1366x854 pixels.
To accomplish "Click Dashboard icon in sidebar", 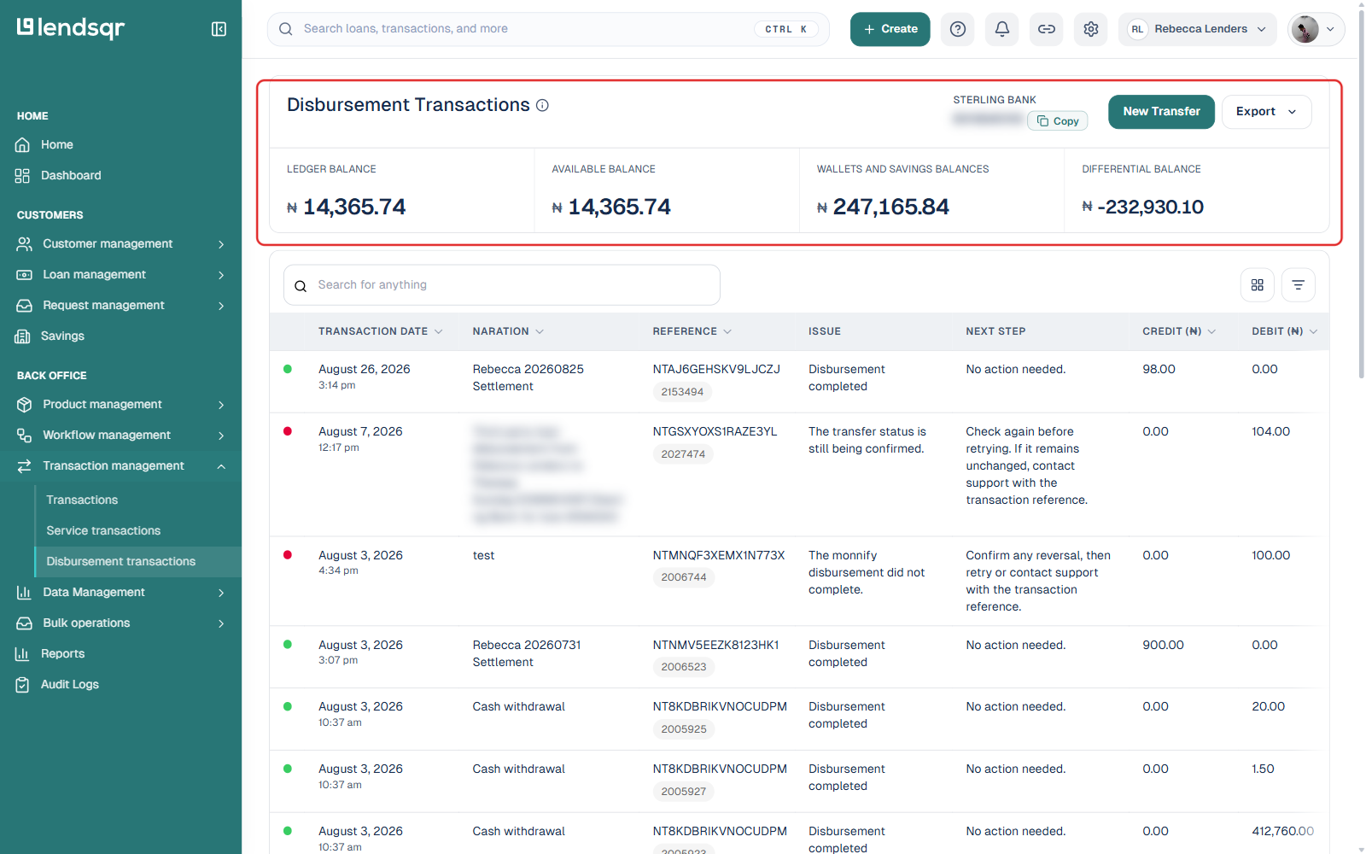I will click(23, 176).
